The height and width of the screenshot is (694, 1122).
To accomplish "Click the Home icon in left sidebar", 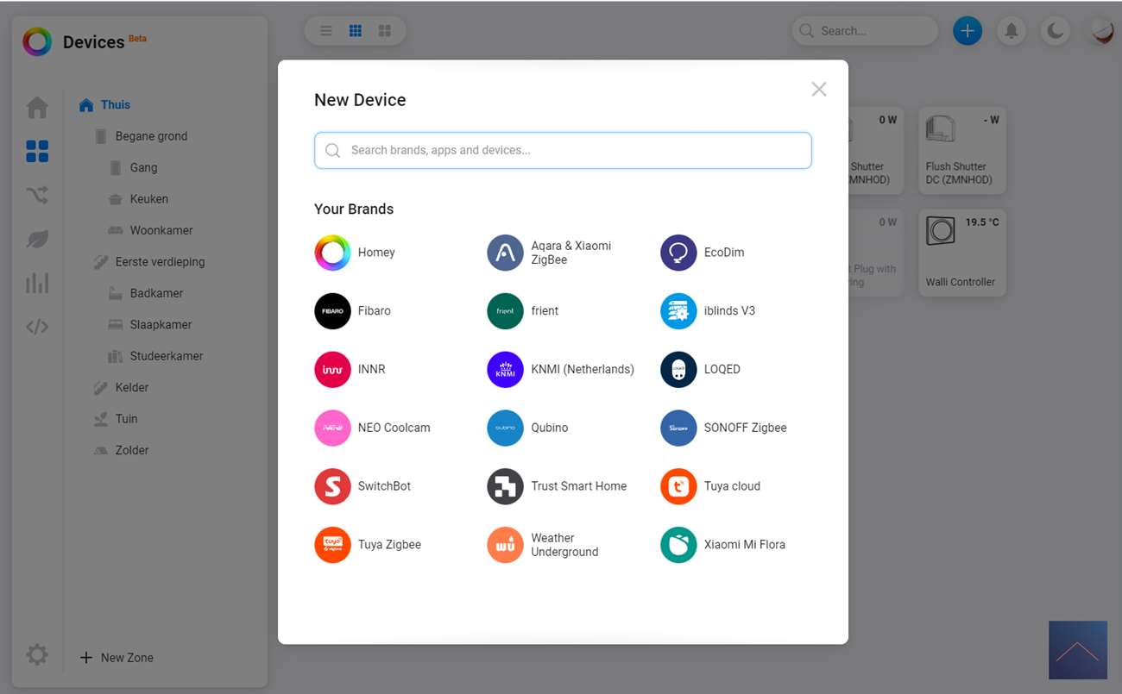I will click(x=37, y=108).
